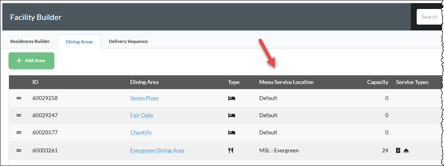Click capacity value 24 for Evergreen
This screenshot has height=166, width=444.
click(x=385, y=150)
